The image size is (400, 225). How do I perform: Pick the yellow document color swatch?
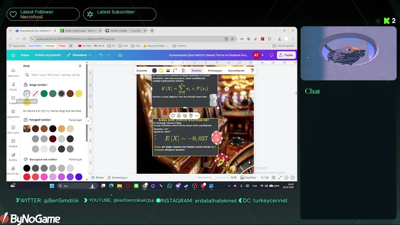click(79, 93)
